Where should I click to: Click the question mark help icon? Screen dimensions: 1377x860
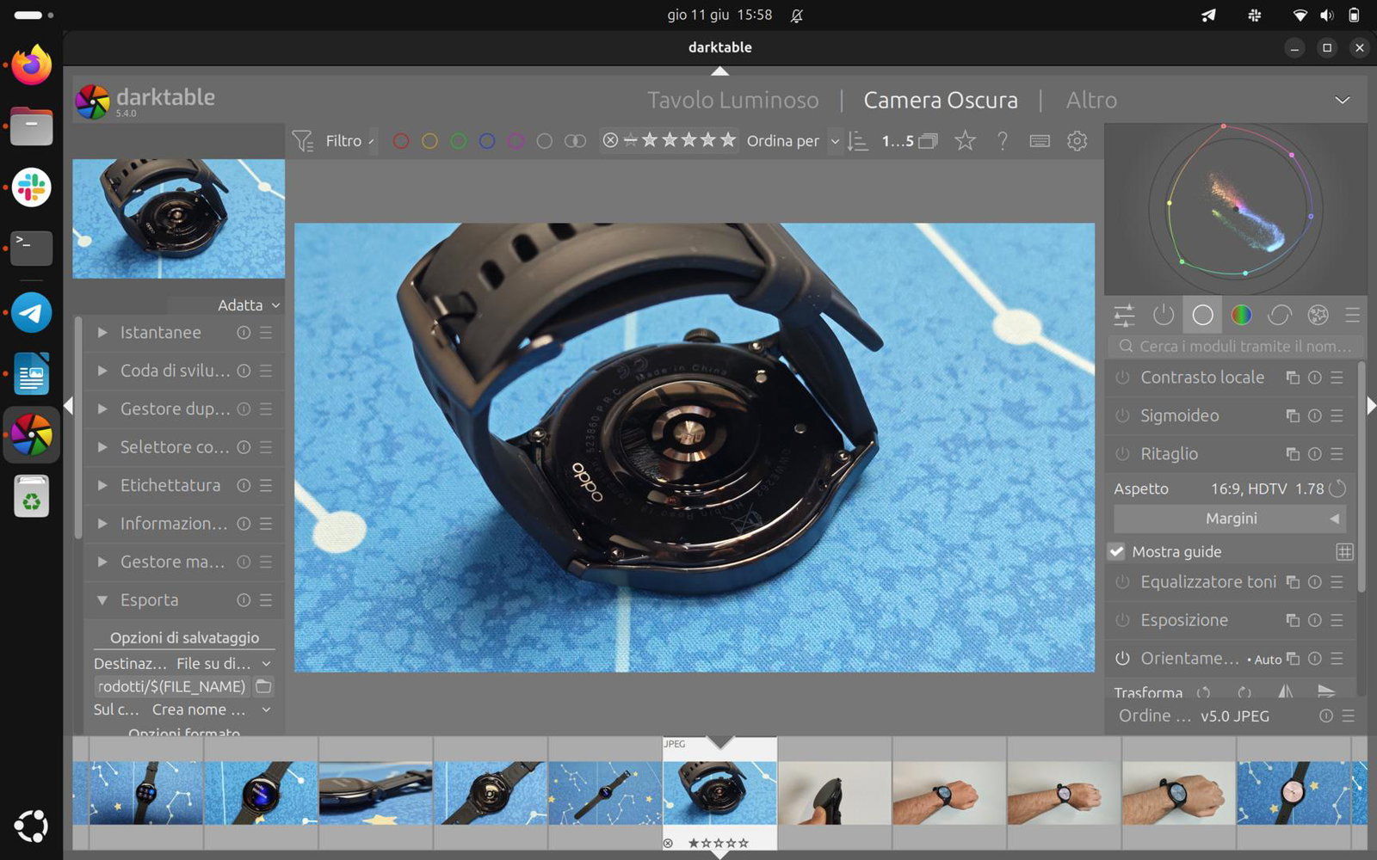[1003, 141]
